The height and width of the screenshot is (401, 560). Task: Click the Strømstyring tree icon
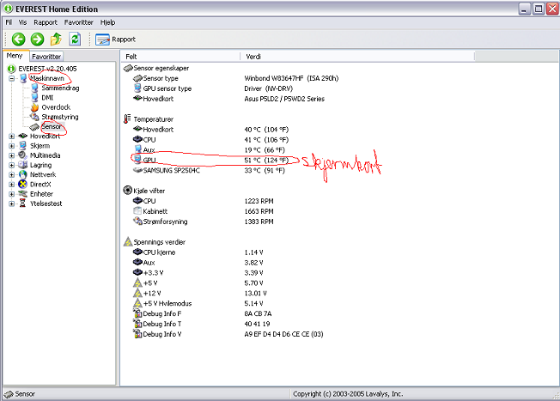point(34,117)
